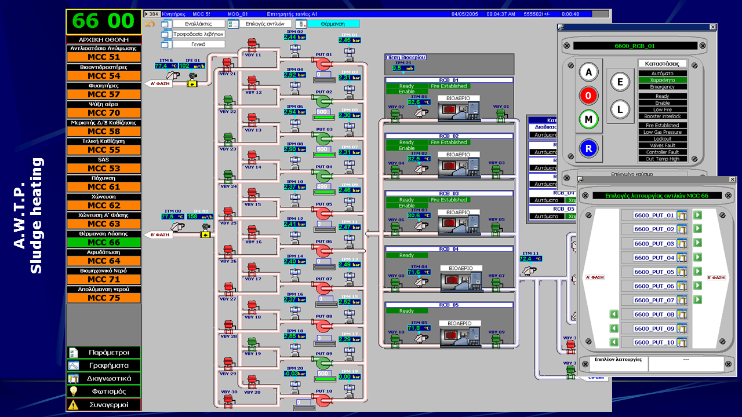This screenshot has width=742, height=417.
Task: Click the red VBY 11 valve
Action: pos(252,46)
